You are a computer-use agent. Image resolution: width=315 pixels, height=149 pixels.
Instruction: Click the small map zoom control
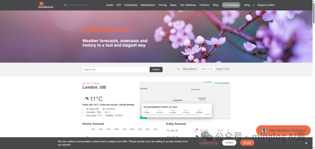(x=142, y=84)
